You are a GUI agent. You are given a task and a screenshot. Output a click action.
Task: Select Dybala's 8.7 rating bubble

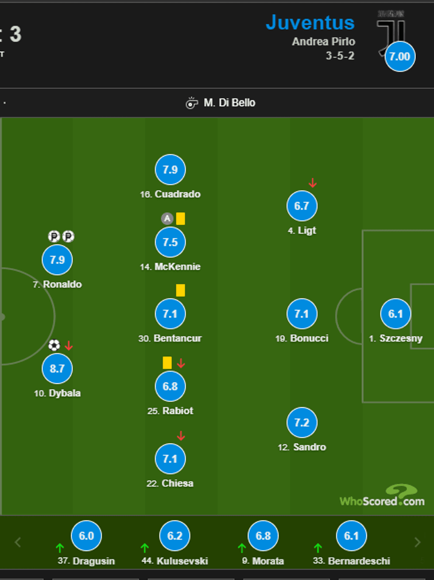[x=57, y=368]
